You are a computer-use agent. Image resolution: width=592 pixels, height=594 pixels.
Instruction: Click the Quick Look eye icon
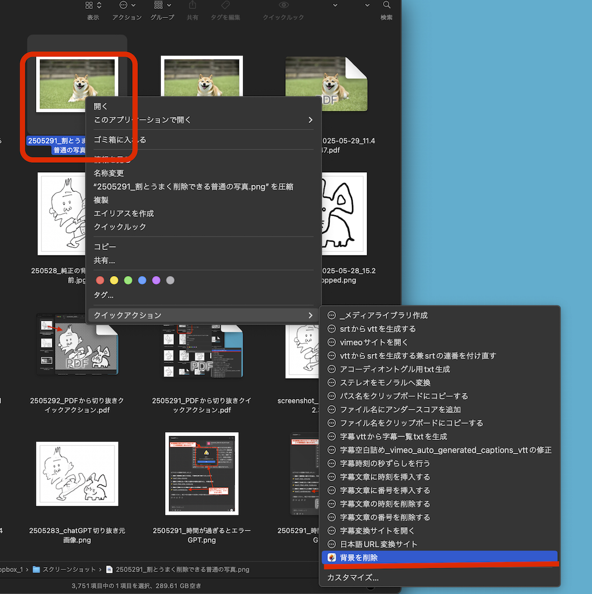click(284, 5)
